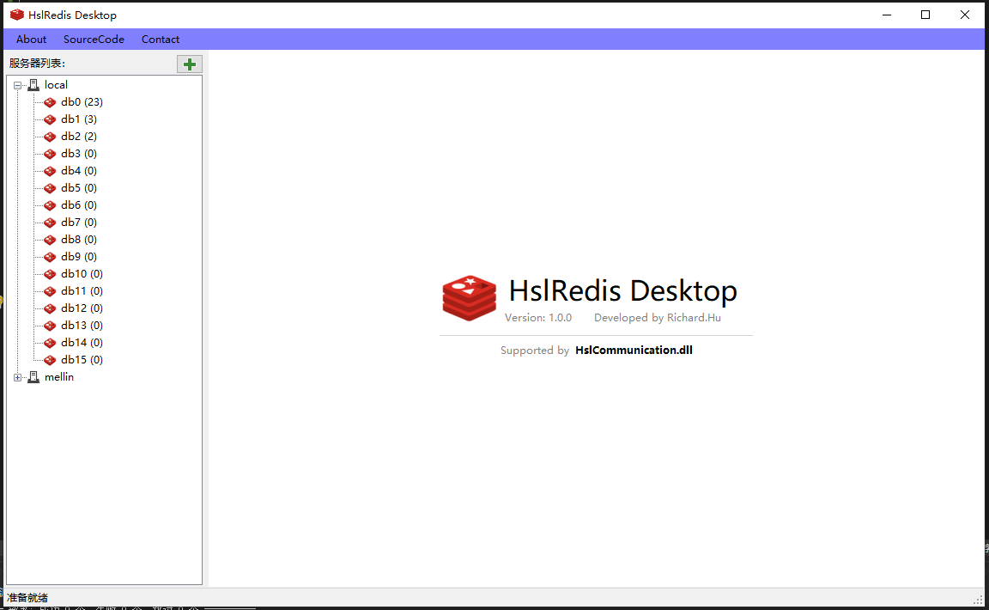Click the Redis icon beside db10 (0)
Screen dimensions: 989x610
coord(50,274)
